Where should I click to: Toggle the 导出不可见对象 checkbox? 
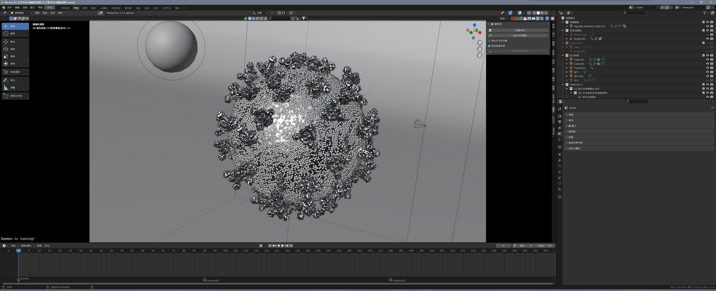pos(489,41)
